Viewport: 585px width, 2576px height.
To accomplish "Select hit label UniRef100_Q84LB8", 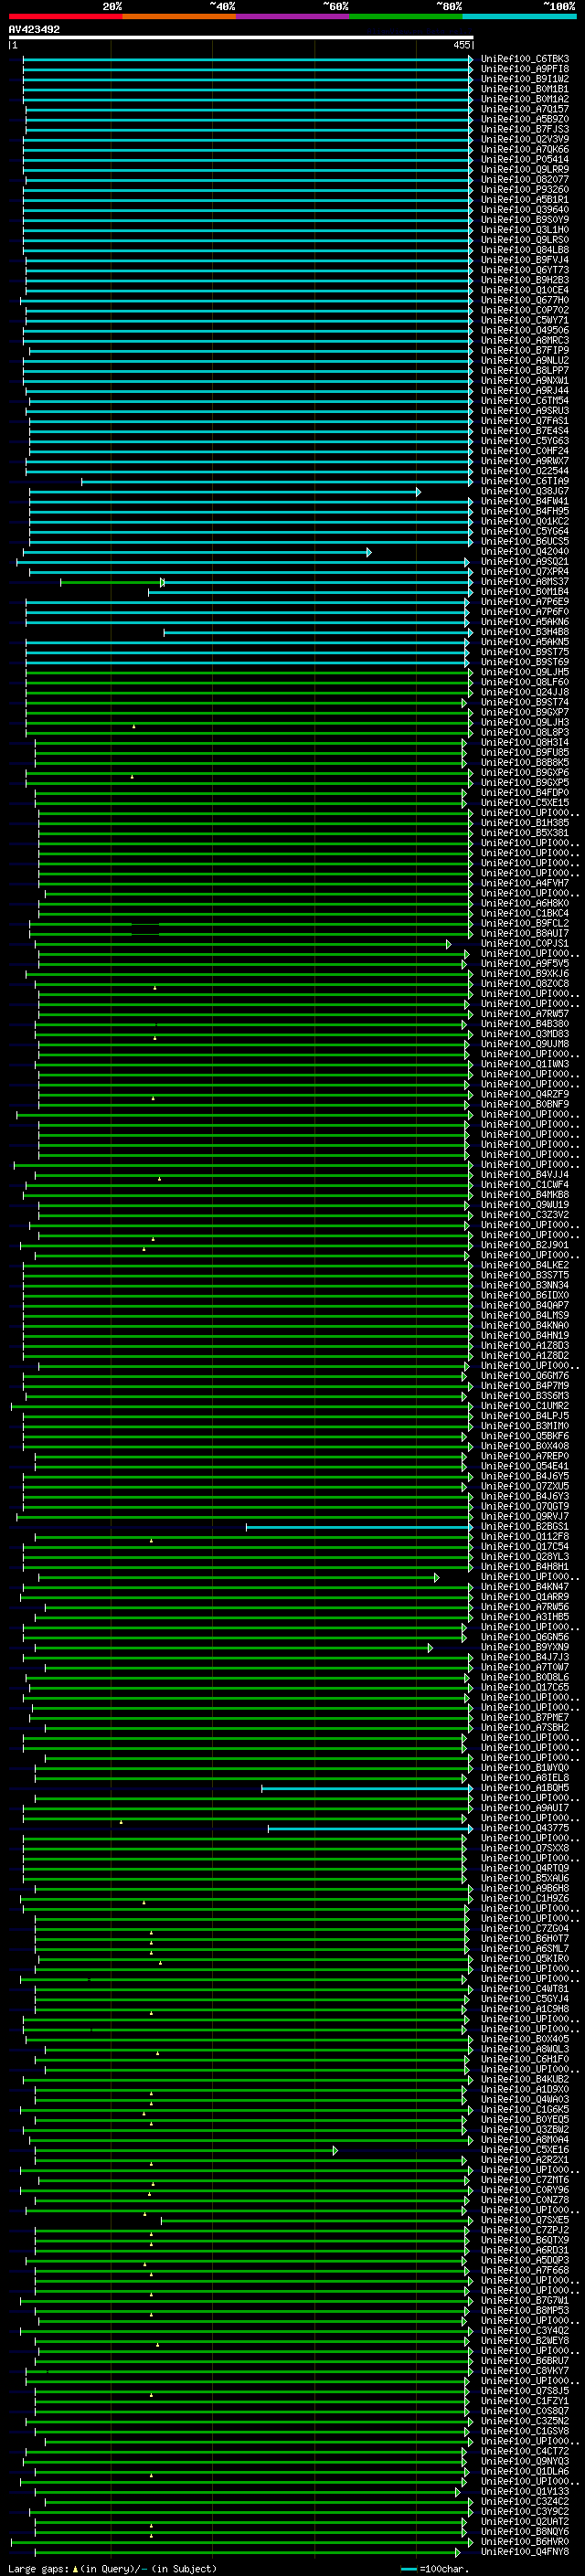I will (525, 250).
